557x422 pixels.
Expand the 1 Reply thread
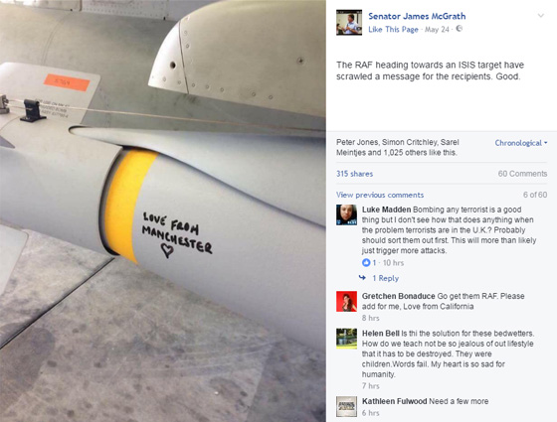(x=386, y=278)
